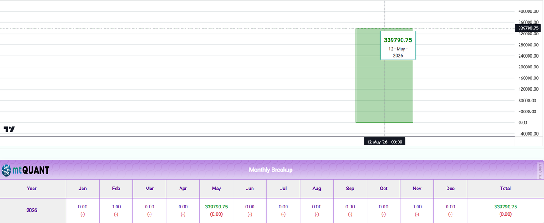Viewport: 544px width, 223px height.
Task: Select the Oct column header
Action: 384,189
